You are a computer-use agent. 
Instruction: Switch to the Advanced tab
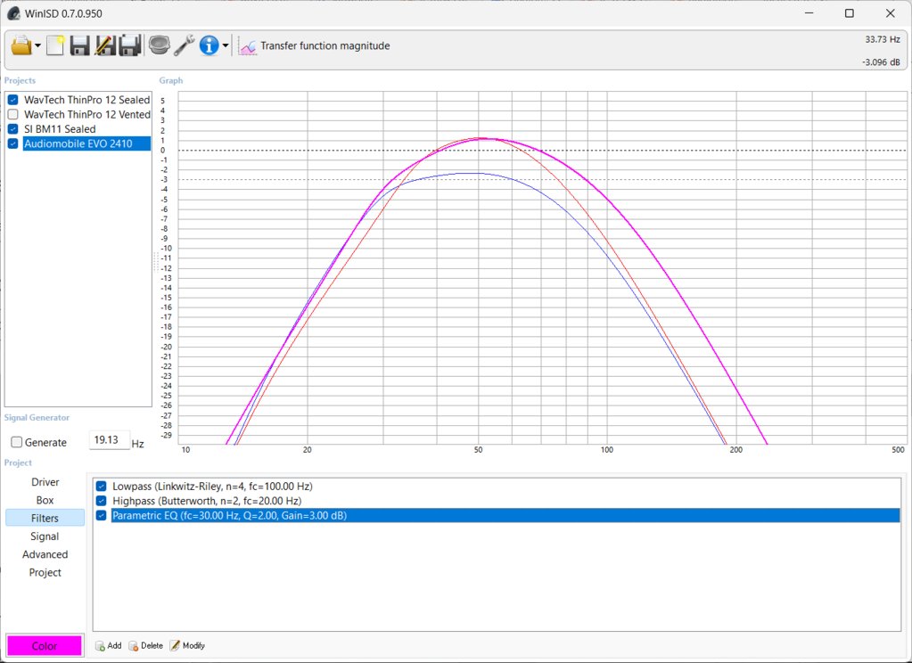click(x=45, y=554)
